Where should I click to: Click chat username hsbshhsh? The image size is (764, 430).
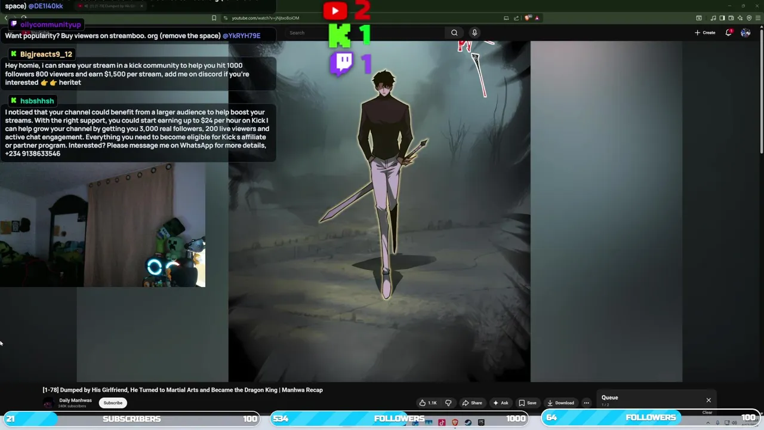pos(37,101)
